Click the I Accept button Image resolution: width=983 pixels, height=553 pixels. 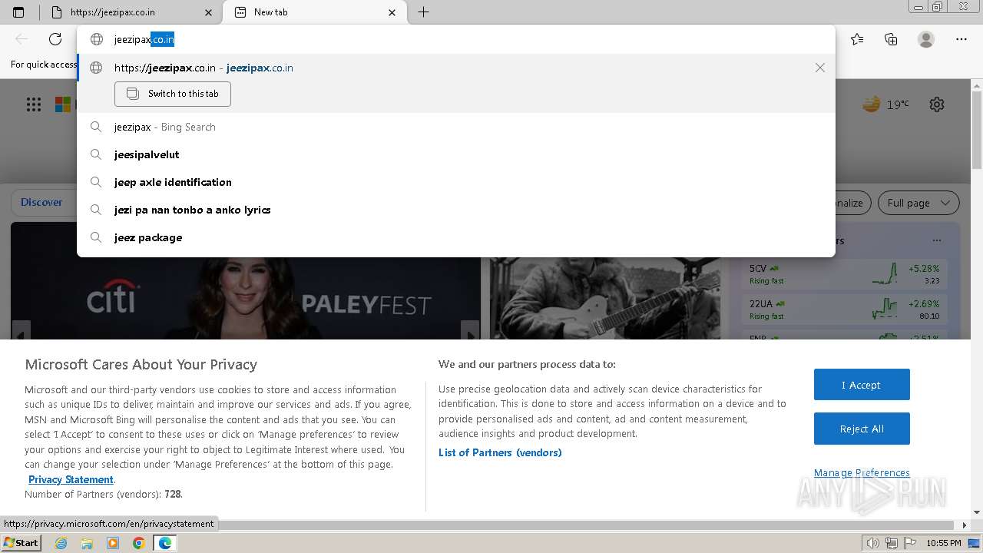[x=862, y=385]
